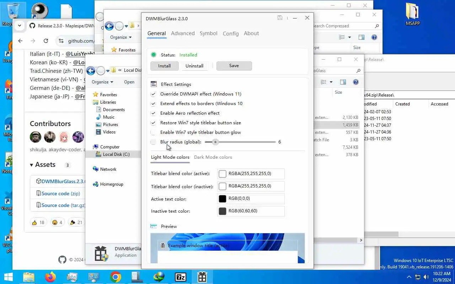Select Dark Mode colors tab
This screenshot has width=455, height=284.
tap(213, 157)
